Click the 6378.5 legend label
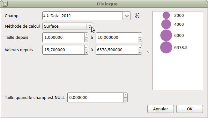Screen dimensions: 208x118 click(181, 48)
